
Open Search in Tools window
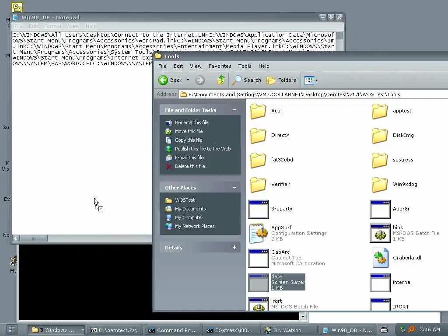[246, 80]
